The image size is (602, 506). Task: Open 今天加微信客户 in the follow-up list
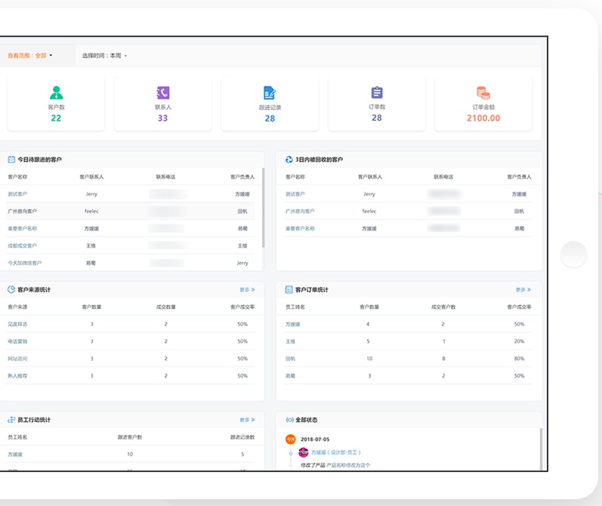(x=25, y=263)
